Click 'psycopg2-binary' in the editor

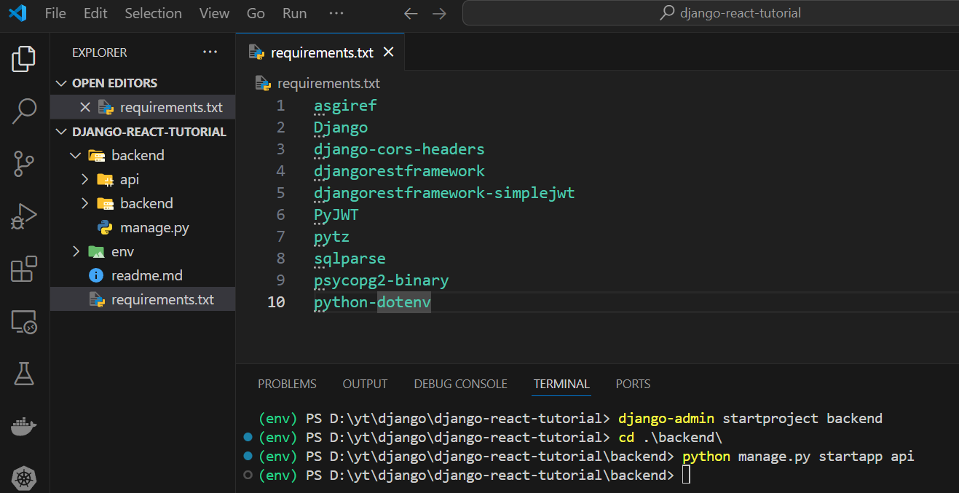pos(382,280)
